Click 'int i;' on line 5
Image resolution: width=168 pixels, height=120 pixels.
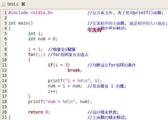pyautogui.click(x=35, y=34)
